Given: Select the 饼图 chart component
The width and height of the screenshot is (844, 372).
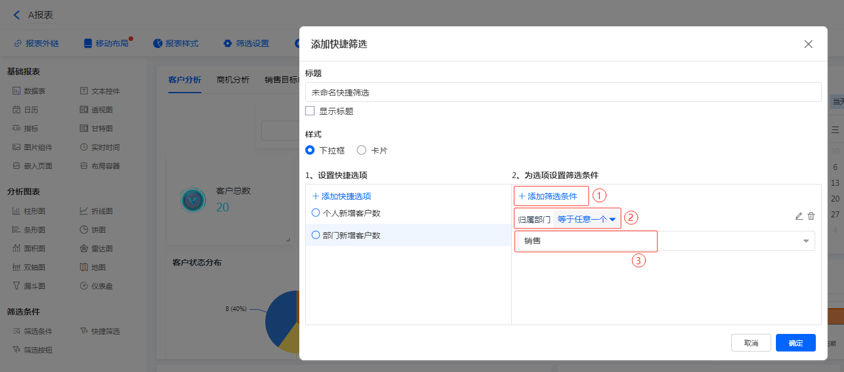Looking at the screenshot, I should point(93,230).
